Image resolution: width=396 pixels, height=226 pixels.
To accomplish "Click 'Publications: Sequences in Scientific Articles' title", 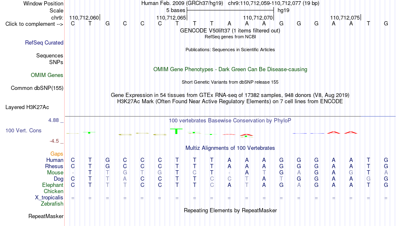I will [230, 50].
